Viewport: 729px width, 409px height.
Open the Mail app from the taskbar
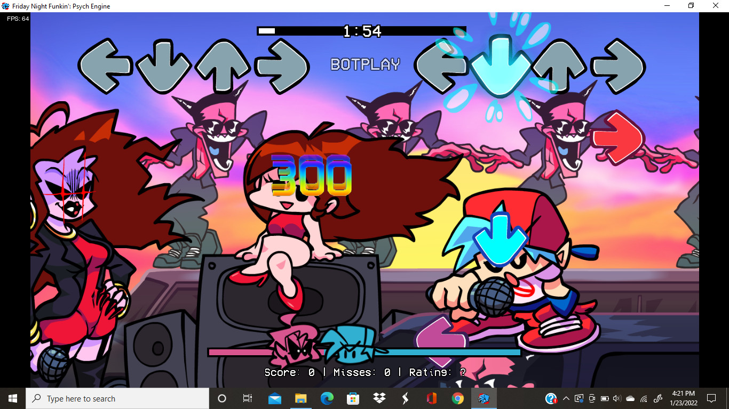pos(274,398)
